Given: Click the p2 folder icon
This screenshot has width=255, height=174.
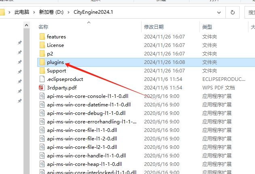Looking at the screenshot, I should pyautogui.click(x=42, y=53).
